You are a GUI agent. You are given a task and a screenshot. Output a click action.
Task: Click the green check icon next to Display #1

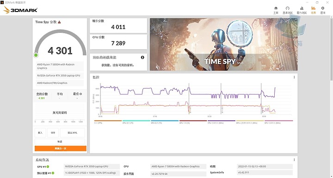tap(53, 173)
